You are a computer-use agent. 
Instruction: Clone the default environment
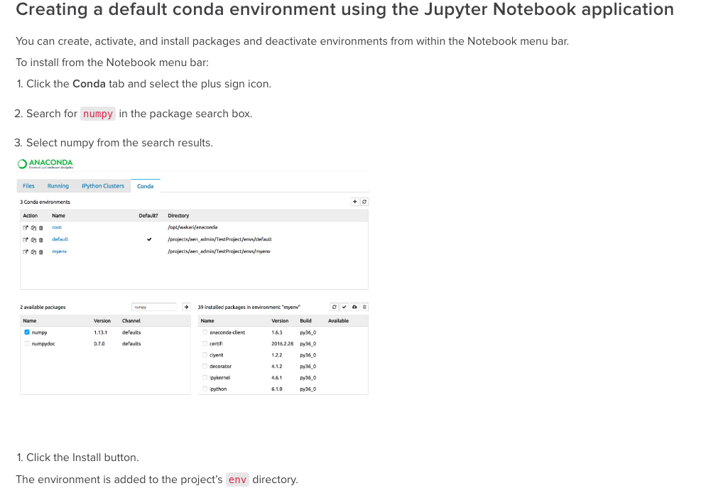pos(34,239)
